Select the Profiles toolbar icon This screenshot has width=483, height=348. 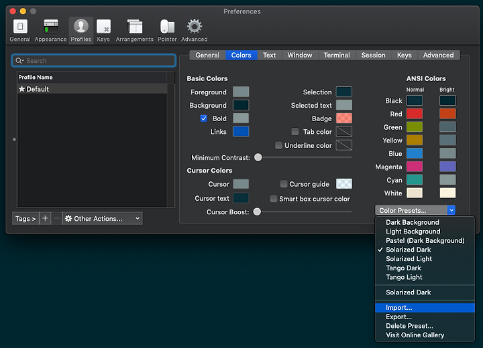81,30
